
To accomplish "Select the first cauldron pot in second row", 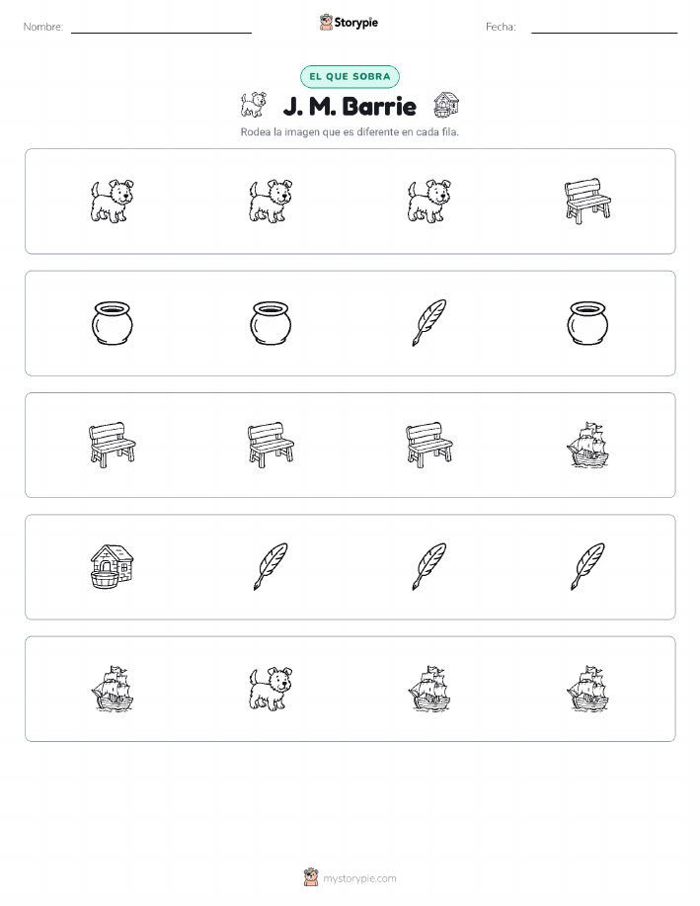I will pos(112,323).
